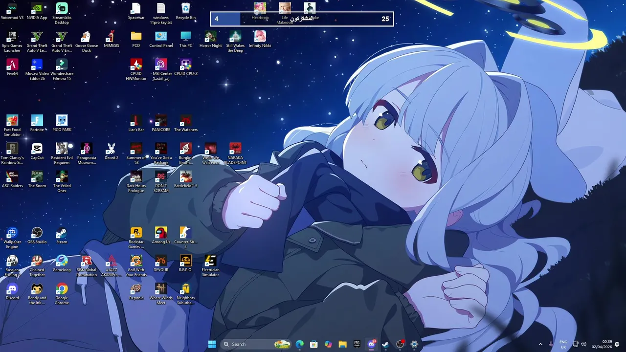Select the Discord desktop shortcut
Viewport: 626px width, 352px height.
click(12, 291)
